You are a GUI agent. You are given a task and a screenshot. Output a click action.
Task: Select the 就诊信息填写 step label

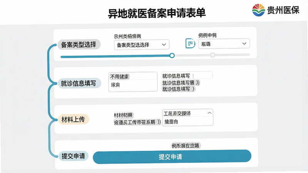point(79,83)
